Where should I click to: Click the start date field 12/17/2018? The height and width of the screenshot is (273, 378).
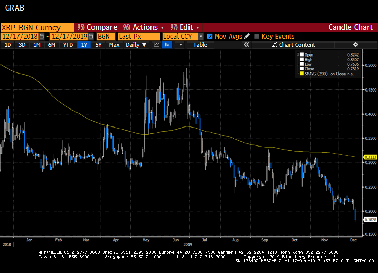point(20,36)
